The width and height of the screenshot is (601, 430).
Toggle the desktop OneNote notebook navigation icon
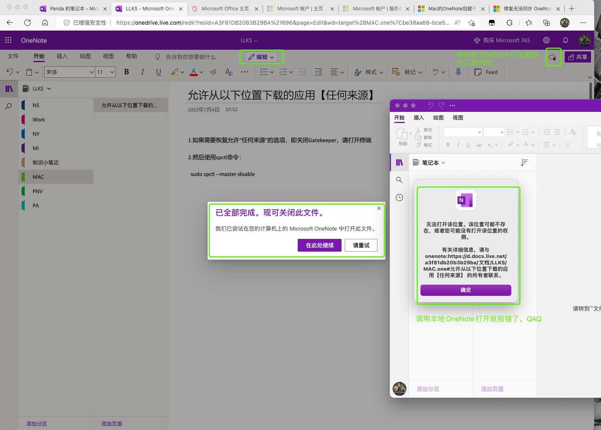(x=399, y=162)
